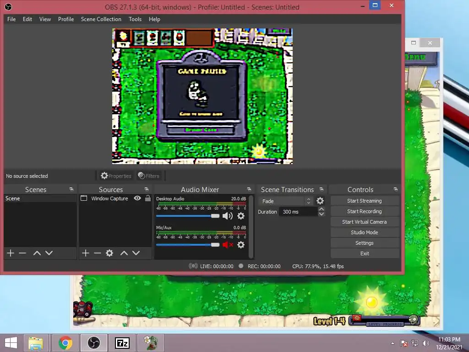This screenshot has width=469, height=352.
Task: Click the game preview canvas
Action: click(202, 96)
